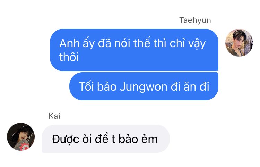Open Taehyun's profile picture avatar
260x167 pixels.
point(239,43)
